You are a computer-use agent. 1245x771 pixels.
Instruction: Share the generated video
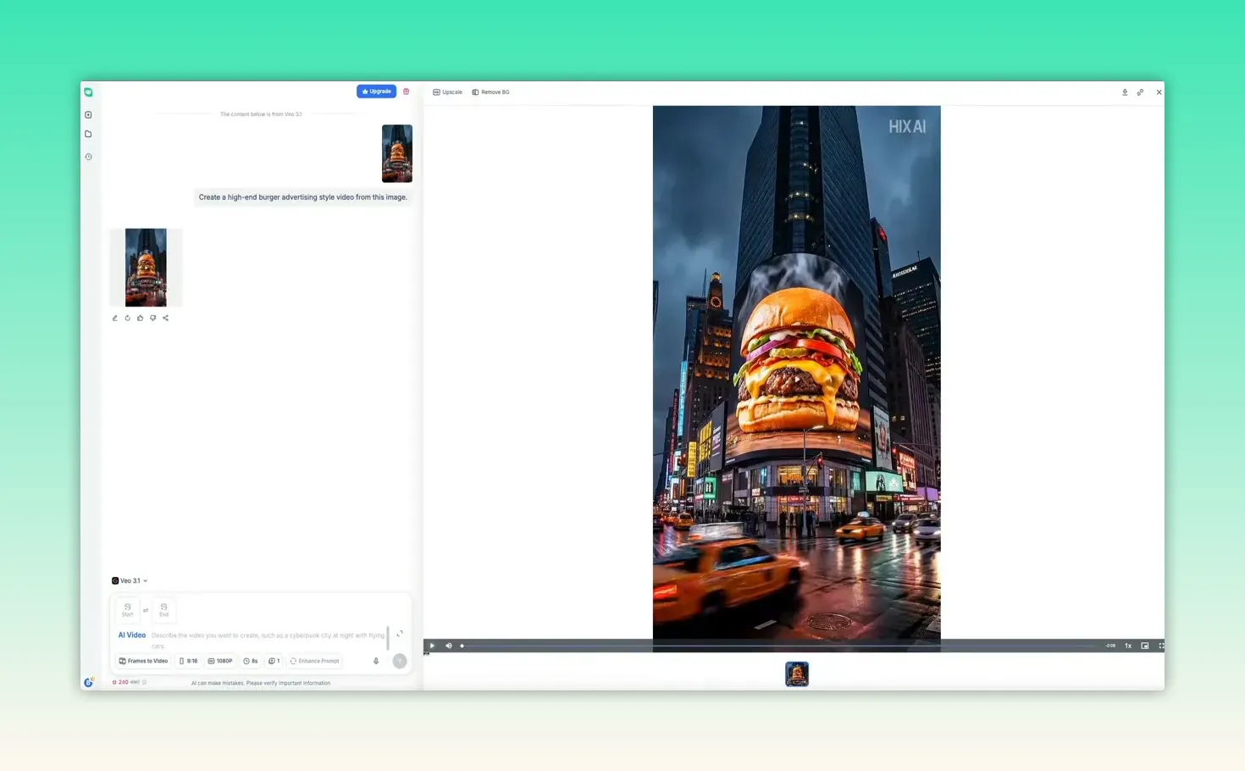(x=165, y=319)
